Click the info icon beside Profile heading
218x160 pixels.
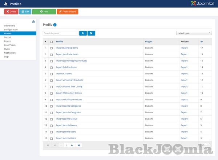pos(55,25)
